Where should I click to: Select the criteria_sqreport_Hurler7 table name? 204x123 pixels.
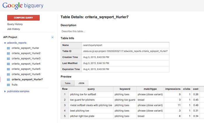(x=27, y=79)
